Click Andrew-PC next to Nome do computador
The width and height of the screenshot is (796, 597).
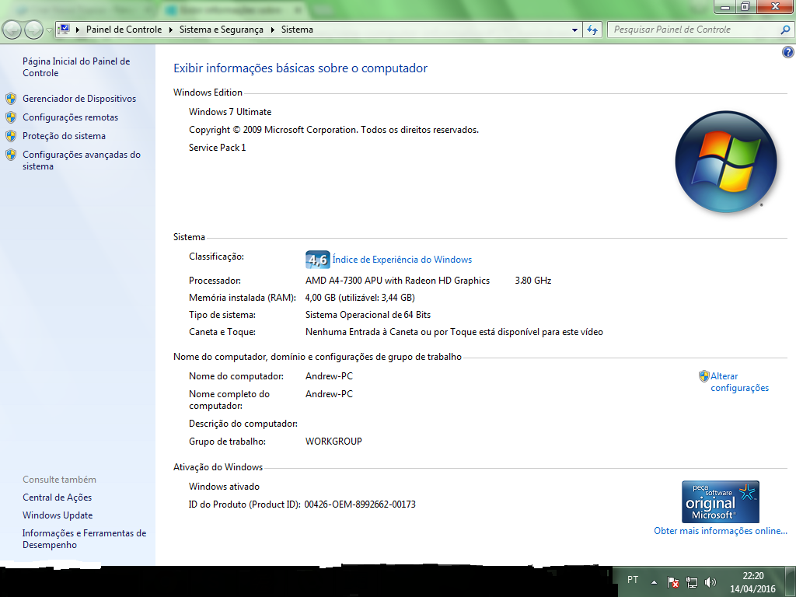click(329, 376)
